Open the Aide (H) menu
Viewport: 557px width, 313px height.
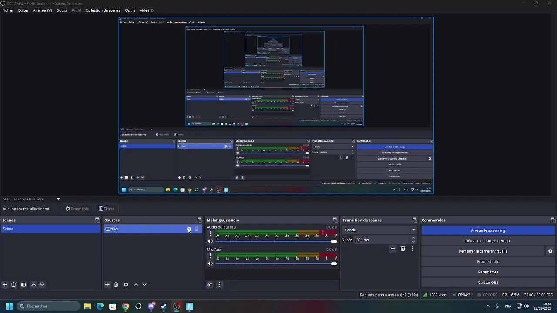pyautogui.click(x=147, y=10)
